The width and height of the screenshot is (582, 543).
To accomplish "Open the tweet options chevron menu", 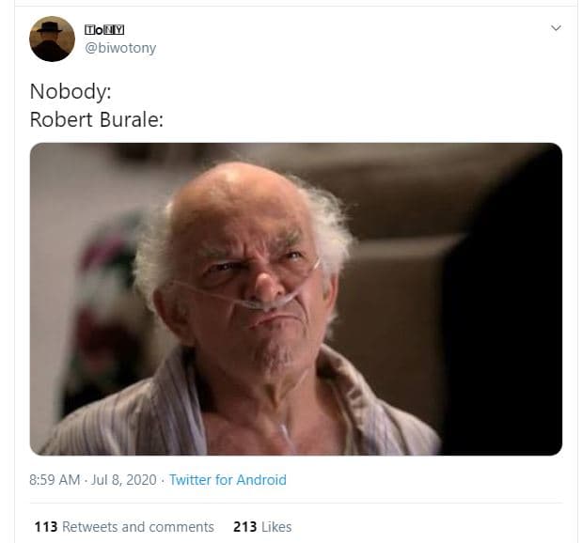I will pos(556,28).
